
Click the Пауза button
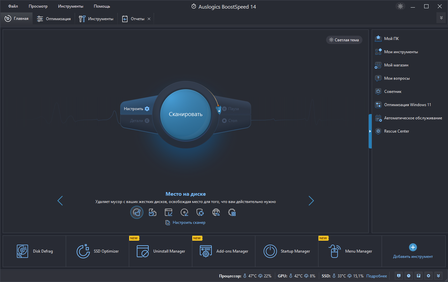click(x=231, y=109)
